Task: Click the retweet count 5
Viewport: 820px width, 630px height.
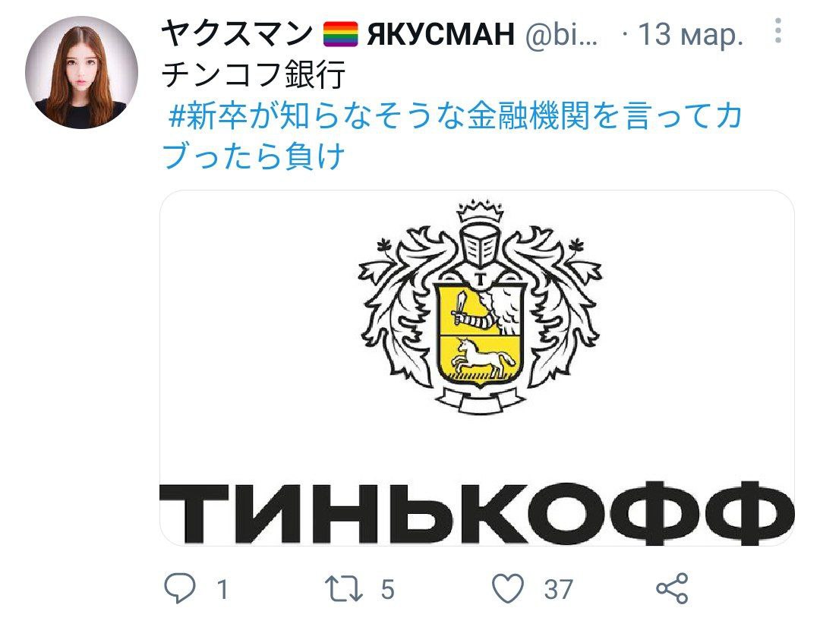Action: 387,590
